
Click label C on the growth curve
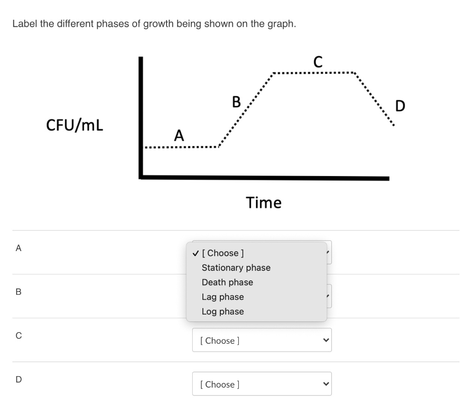[317, 62]
